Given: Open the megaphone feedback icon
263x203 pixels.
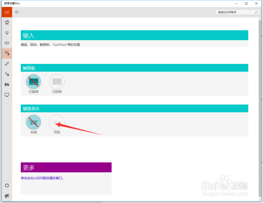Looking at the screenshot, I should click(7, 196).
